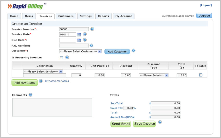Open the Due Date calendar picker
The image size is (221, 138).
click(79, 40)
